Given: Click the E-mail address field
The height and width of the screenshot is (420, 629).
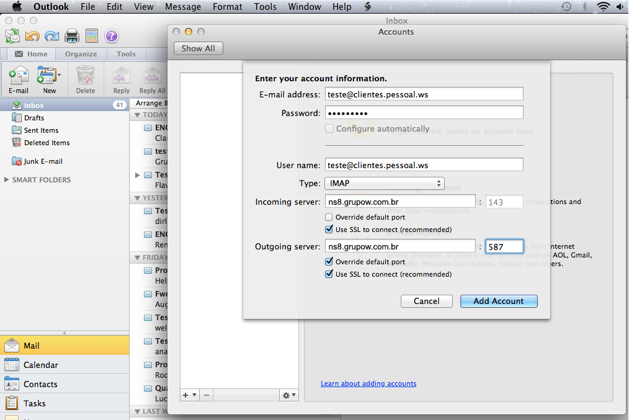Looking at the screenshot, I should (424, 94).
